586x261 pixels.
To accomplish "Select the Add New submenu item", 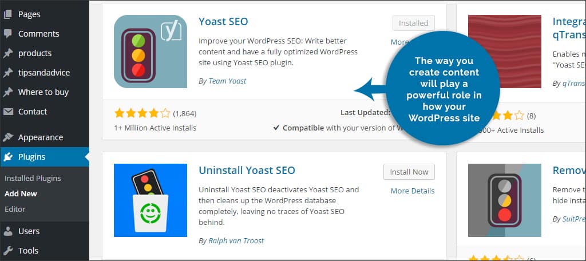I will tap(21, 193).
